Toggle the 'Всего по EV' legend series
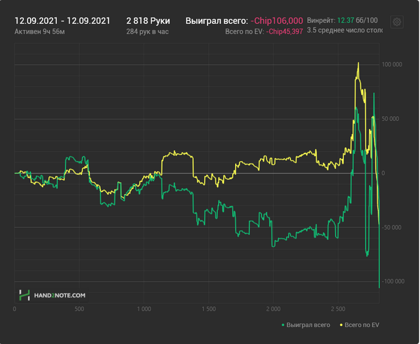This screenshot has height=344, width=420. click(359, 325)
